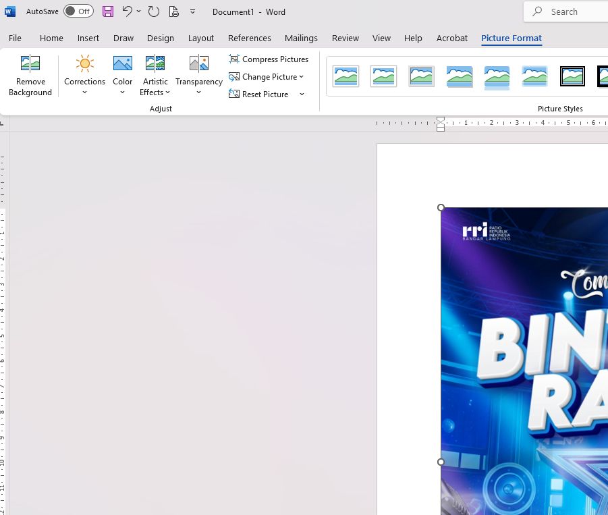Screen dimensions: 608x515
Task: Apply the first picture style, Simple Frame White
Action: [x=346, y=76]
